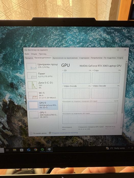Switch to Хронология на приложение tab
This screenshot has width=134, height=178.
65,58
